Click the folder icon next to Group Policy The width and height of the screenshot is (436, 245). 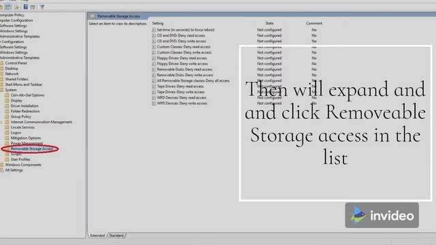click(7, 116)
